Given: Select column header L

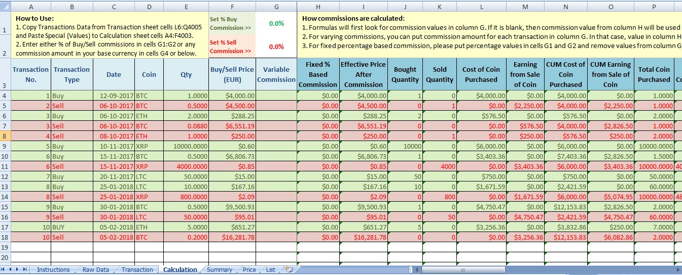Looking at the screenshot, I should 481,7.
